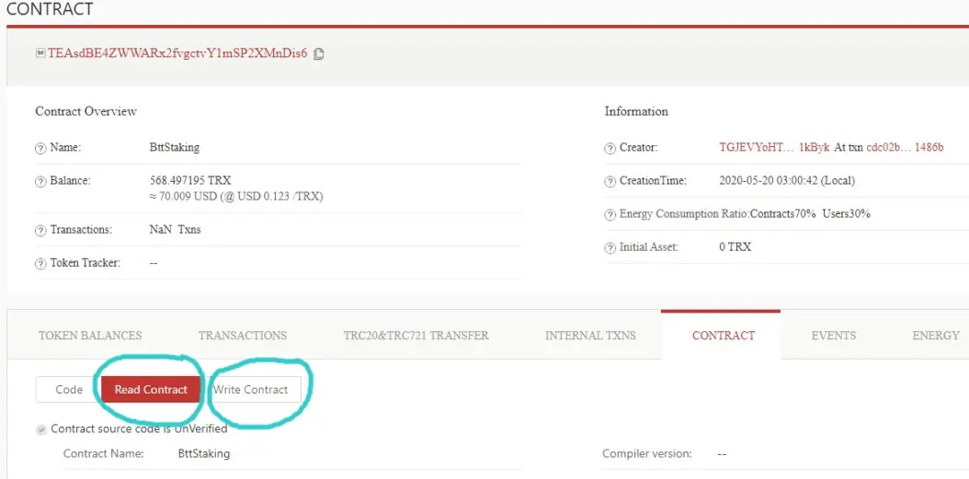Click the balance value 568.497195 TRX

[190, 181]
